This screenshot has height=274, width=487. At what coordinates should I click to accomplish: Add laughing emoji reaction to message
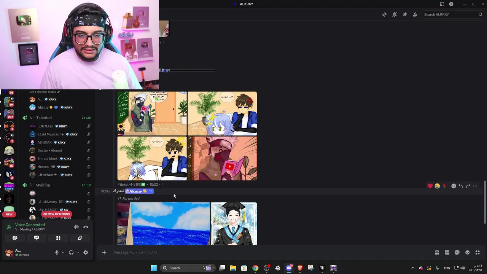437,186
